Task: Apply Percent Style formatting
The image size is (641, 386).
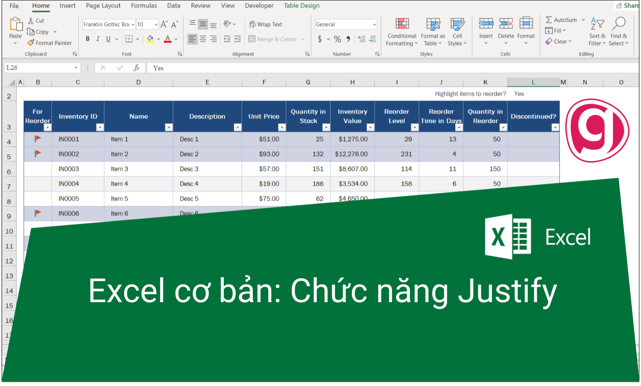Action: [x=338, y=39]
